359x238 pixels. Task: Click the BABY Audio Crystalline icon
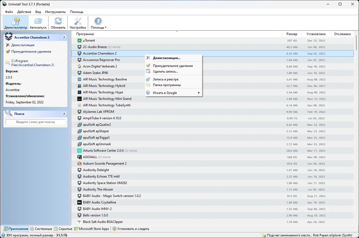(x=79, y=202)
